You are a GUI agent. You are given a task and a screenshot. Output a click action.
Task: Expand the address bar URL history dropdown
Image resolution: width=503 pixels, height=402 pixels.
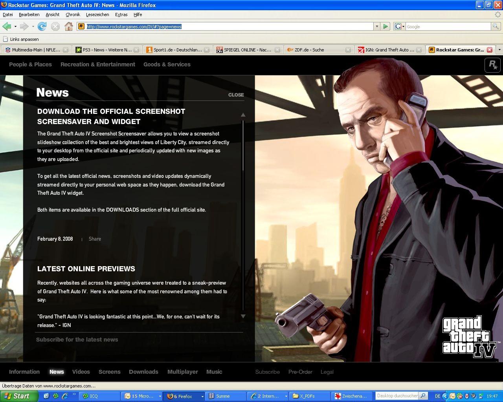click(376, 26)
